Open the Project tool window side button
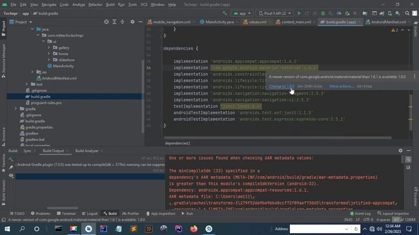The height and width of the screenshot is (235, 419). (3, 28)
